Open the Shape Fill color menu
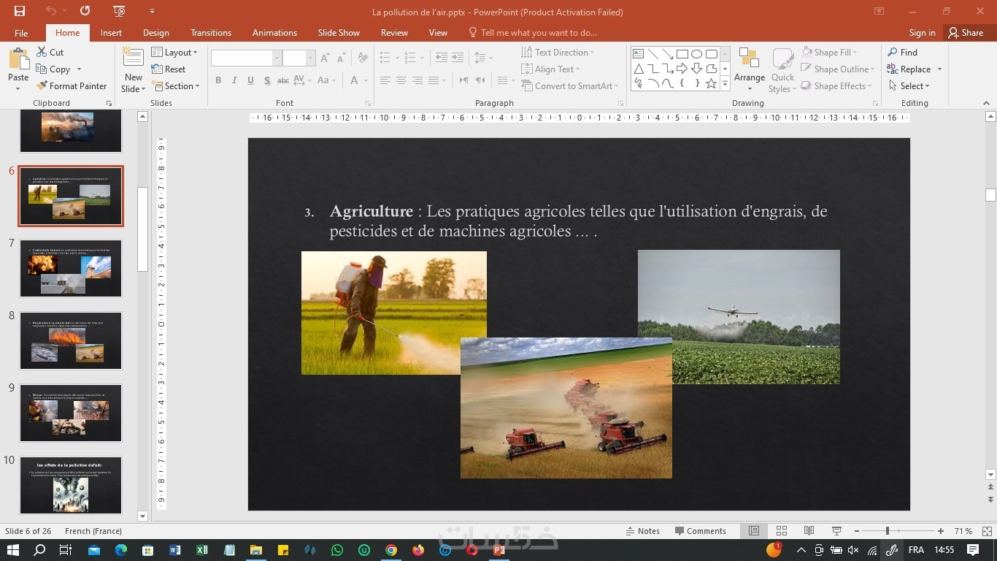 click(829, 53)
